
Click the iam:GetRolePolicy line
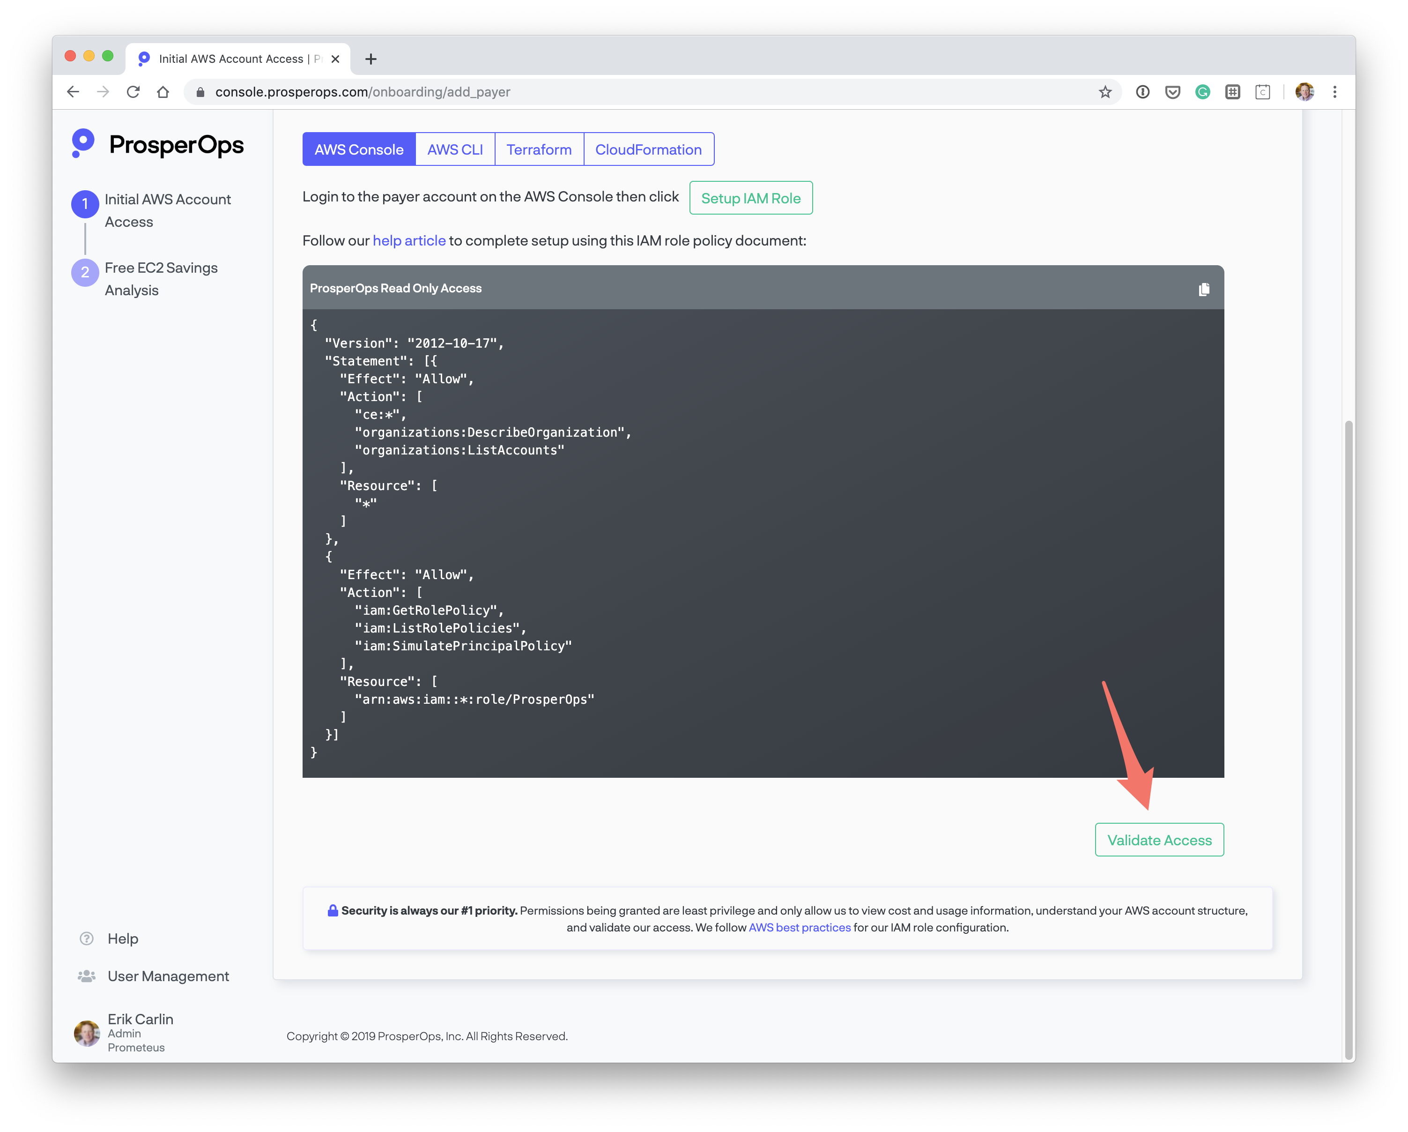click(x=429, y=610)
